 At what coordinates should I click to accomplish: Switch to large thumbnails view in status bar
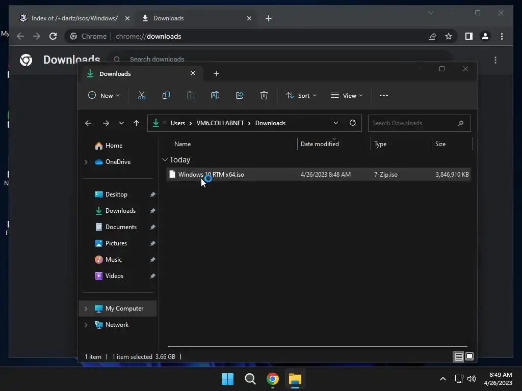(469, 357)
